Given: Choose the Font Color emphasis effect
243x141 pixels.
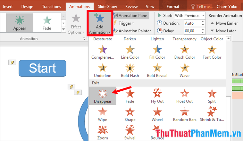Looking at the screenshot, I should 212,52.
